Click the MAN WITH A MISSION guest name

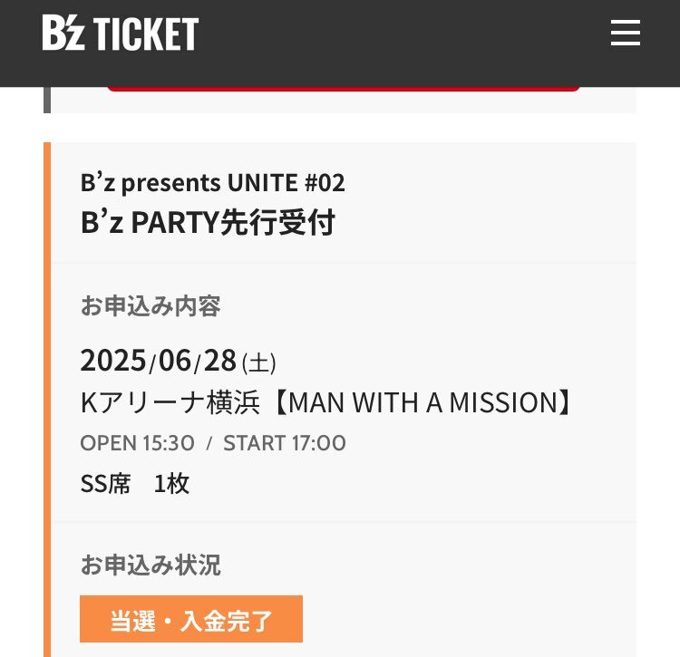(423, 402)
